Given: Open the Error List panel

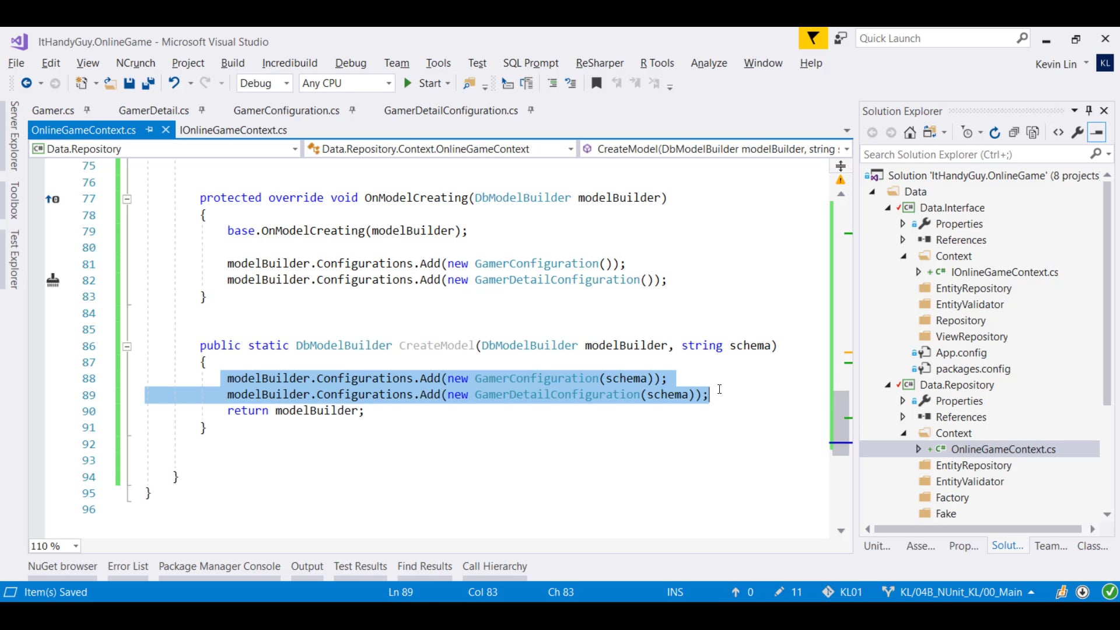Looking at the screenshot, I should tap(128, 566).
